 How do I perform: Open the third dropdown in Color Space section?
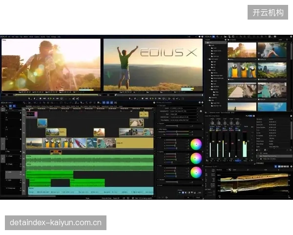(184, 114)
